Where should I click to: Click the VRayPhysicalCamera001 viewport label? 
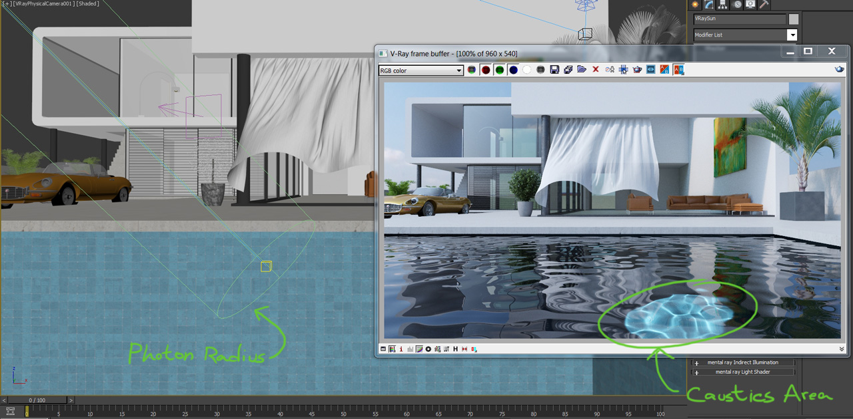pyautogui.click(x=43, y=4)
